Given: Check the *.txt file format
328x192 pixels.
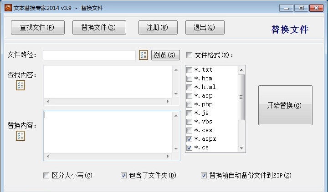Looking at the screenshot, I should pyautogui.click(x=190, y=70).
